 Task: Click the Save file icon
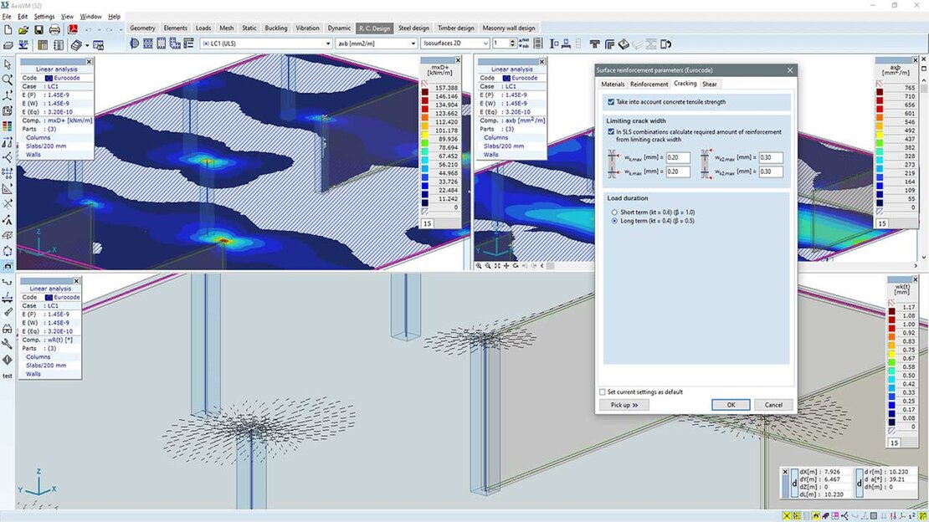tap(38, 30)
